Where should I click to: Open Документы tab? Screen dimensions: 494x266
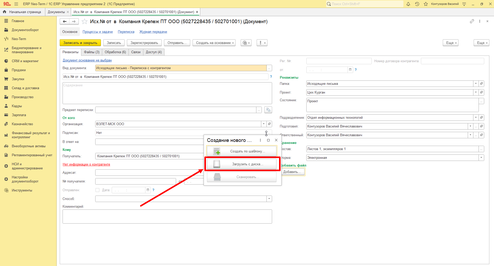[x=56, y=12]
